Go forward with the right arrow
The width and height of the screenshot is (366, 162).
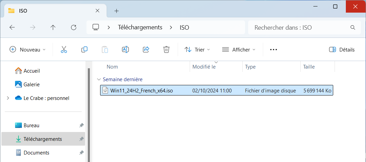coord(33,28)
